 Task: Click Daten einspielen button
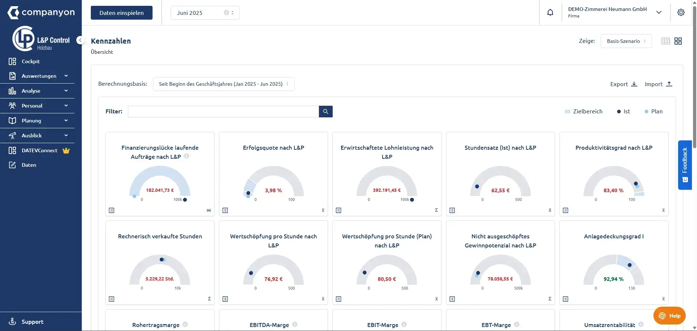pos(122,13)
